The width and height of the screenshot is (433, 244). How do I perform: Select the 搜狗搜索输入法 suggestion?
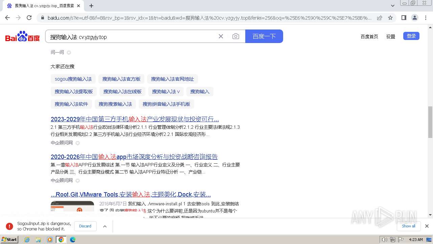tap(115, 104)
